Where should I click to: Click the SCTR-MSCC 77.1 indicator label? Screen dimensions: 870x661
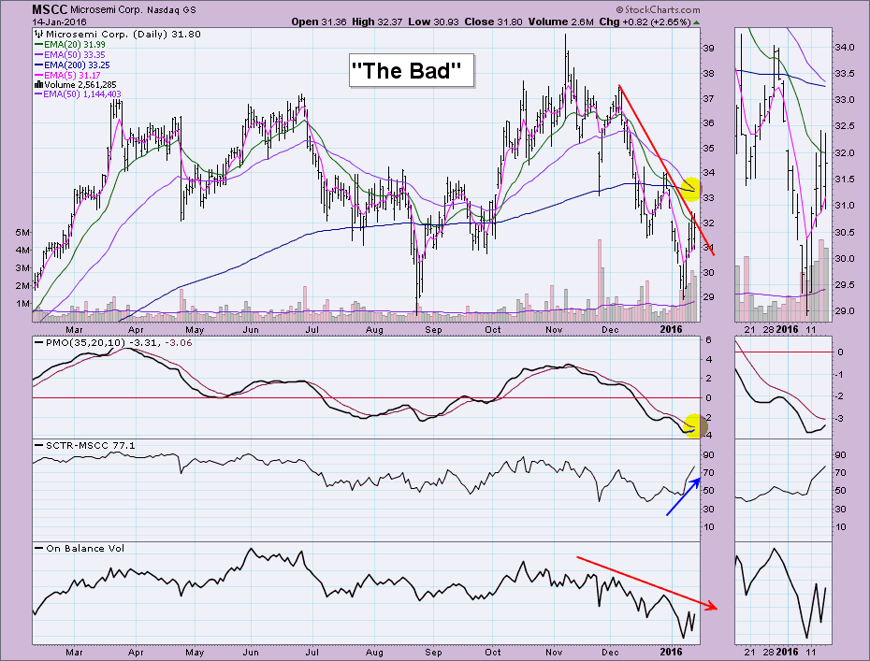[85, 445]
